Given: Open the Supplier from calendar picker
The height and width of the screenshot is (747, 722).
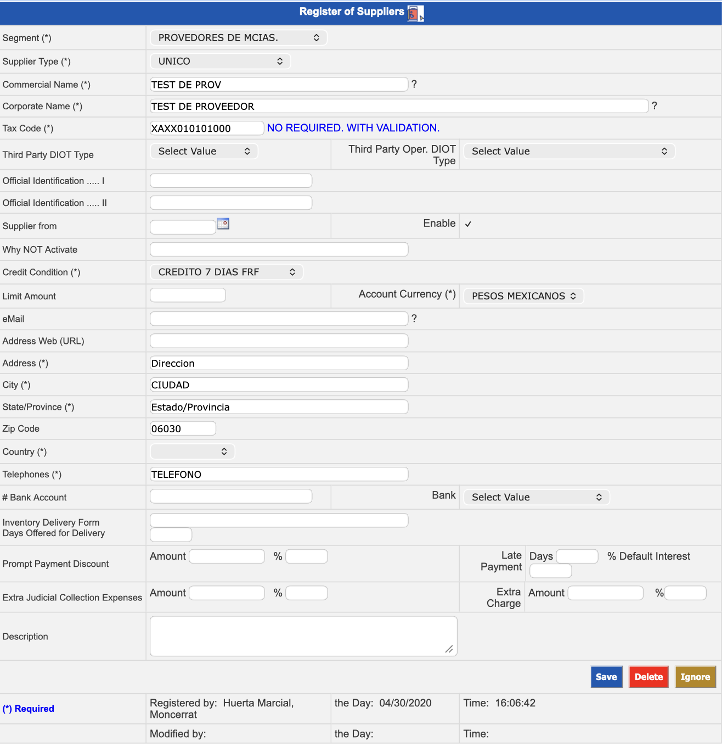Looking at the screenshot, I should (223, 224).
